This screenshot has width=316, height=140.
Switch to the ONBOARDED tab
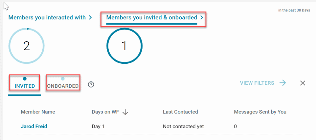pos(63,86)
